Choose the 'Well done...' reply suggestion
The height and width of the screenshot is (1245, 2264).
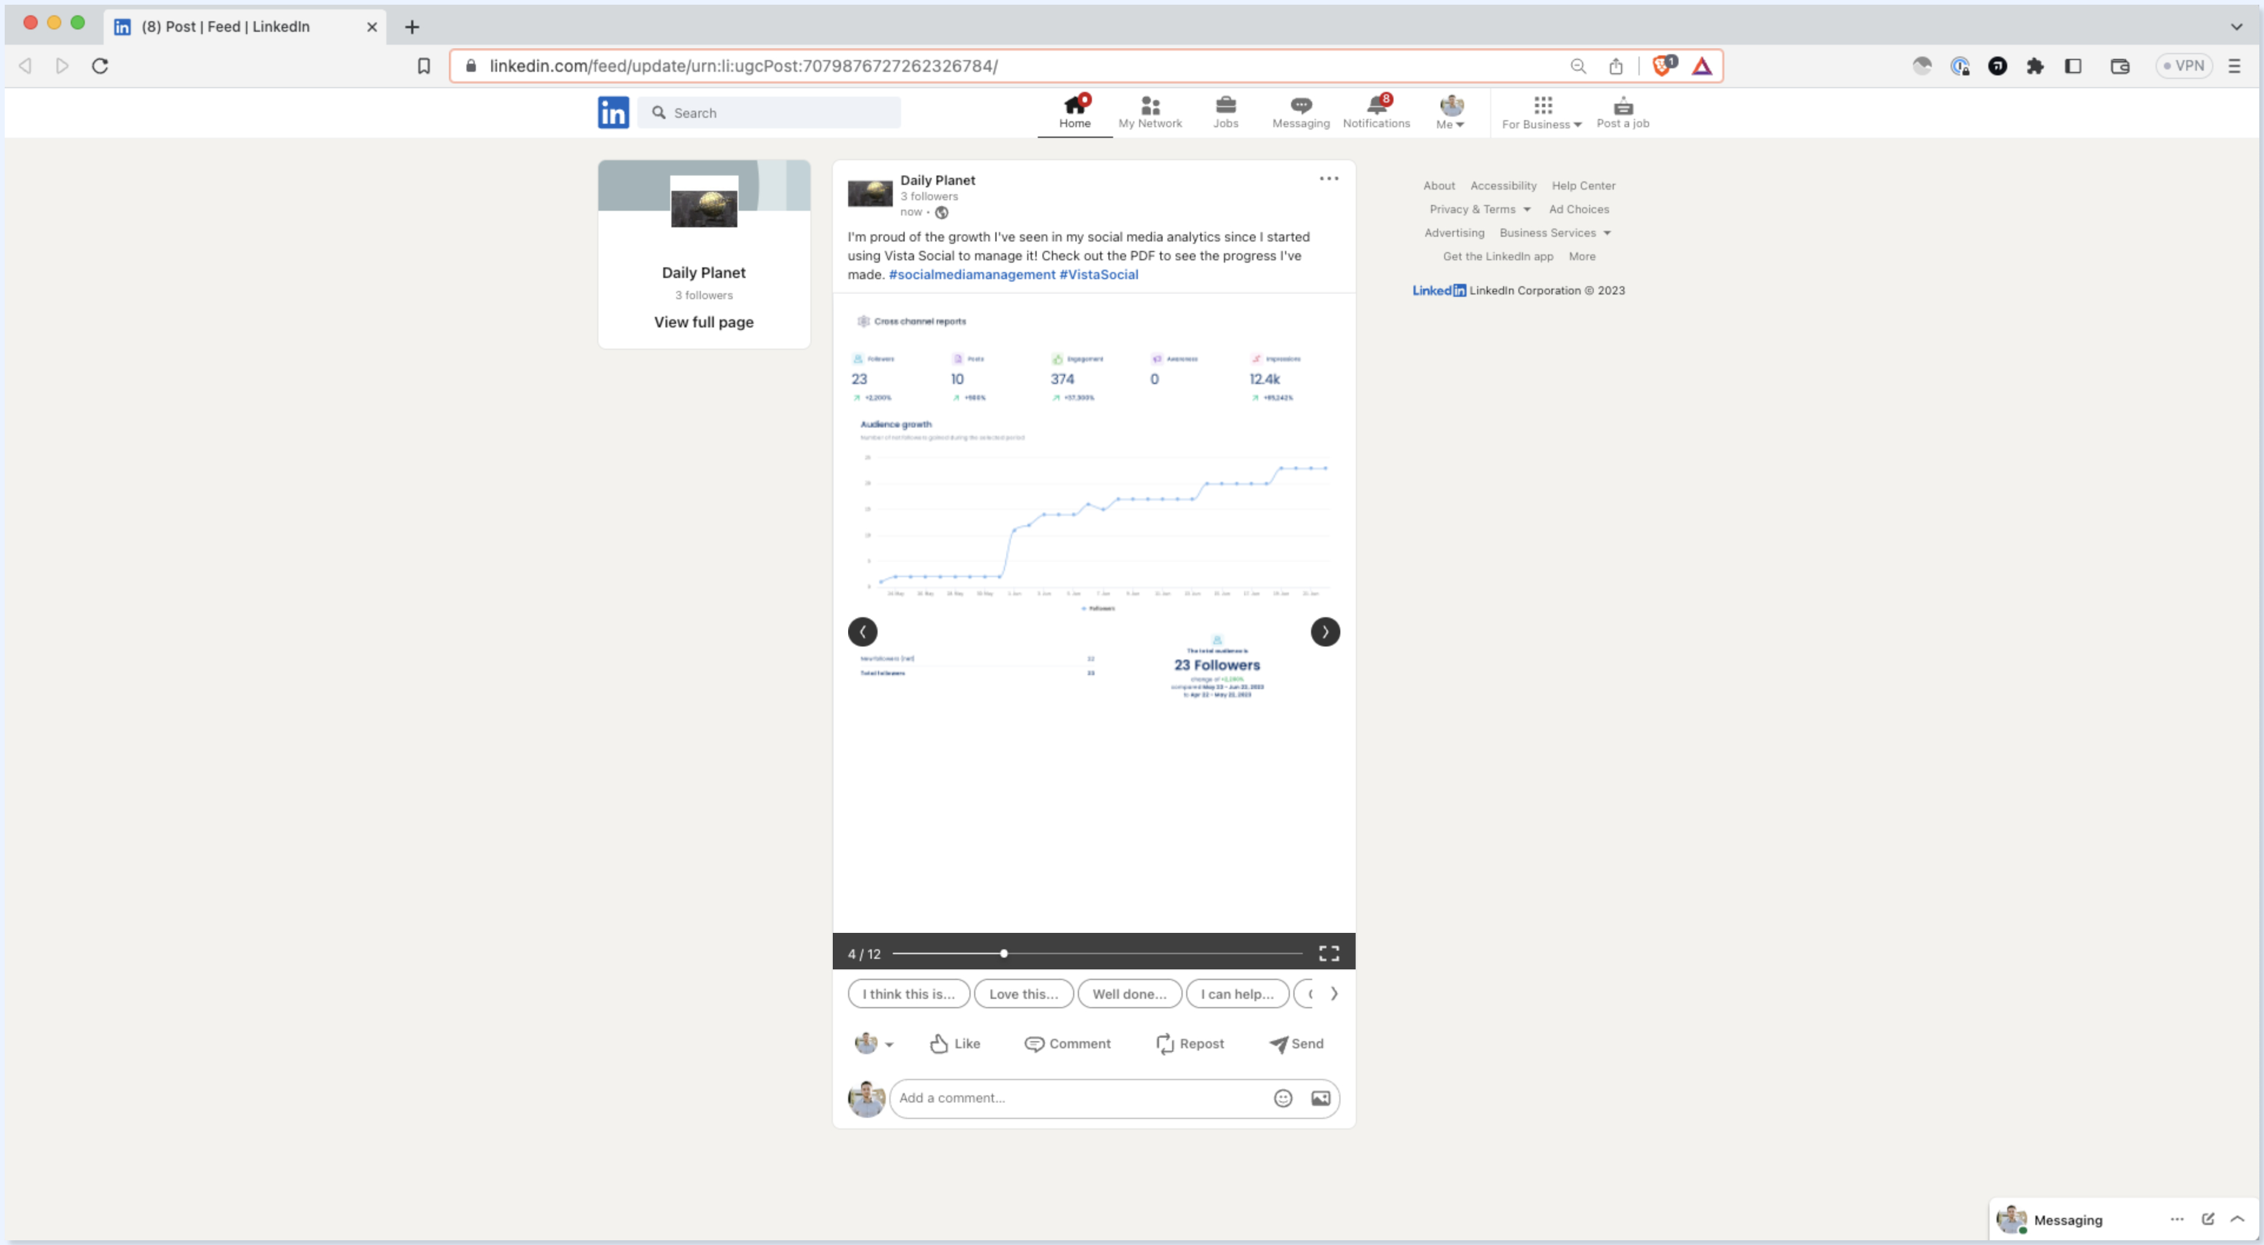point(1128,994)
